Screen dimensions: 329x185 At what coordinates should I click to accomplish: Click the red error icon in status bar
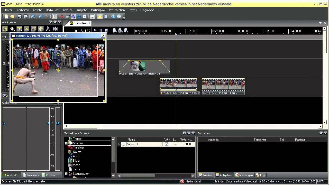click(x=182, y=181)
